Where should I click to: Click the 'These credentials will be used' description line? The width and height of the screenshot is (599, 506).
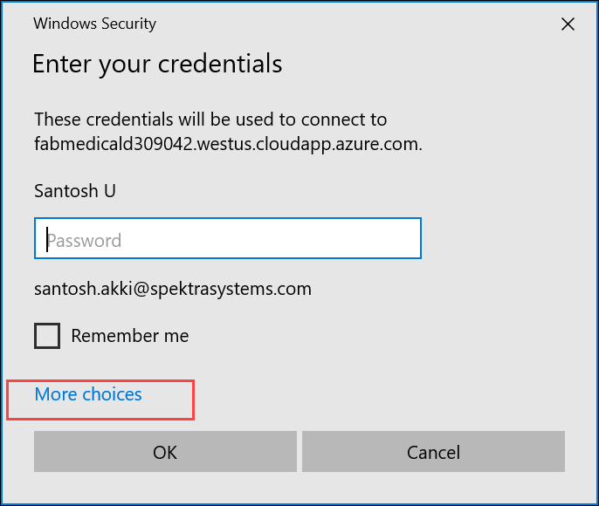click(x=210, y=120)
